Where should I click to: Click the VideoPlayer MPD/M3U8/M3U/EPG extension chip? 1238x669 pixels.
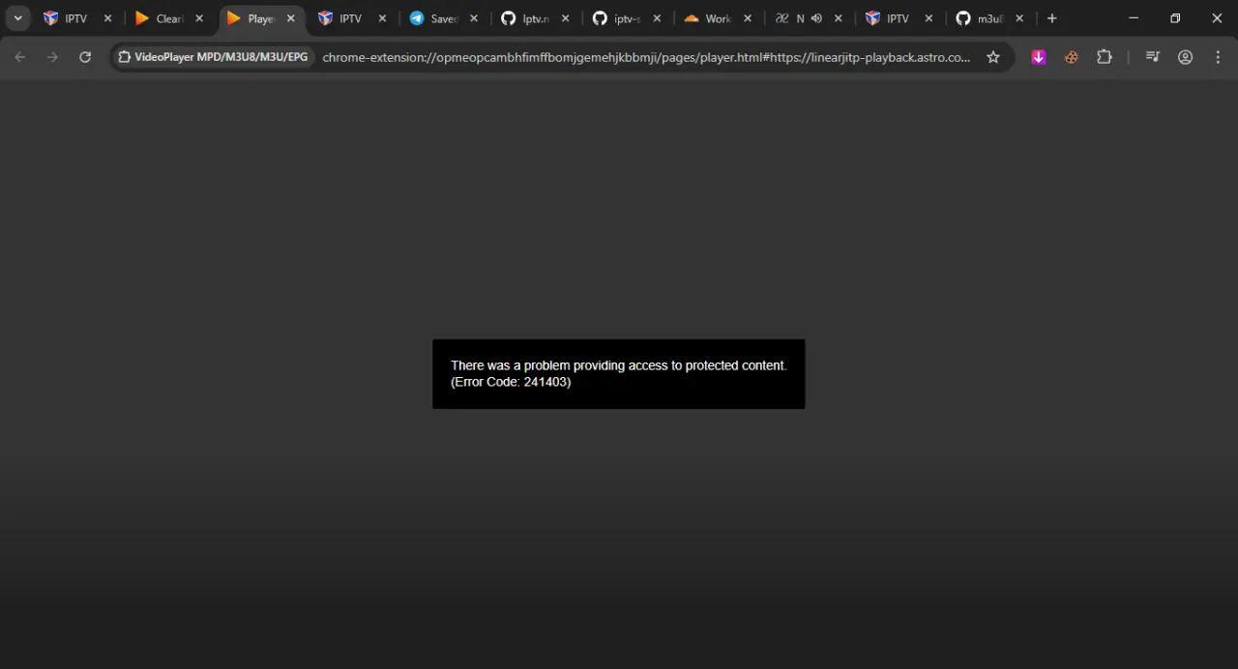tap(213, 57)
